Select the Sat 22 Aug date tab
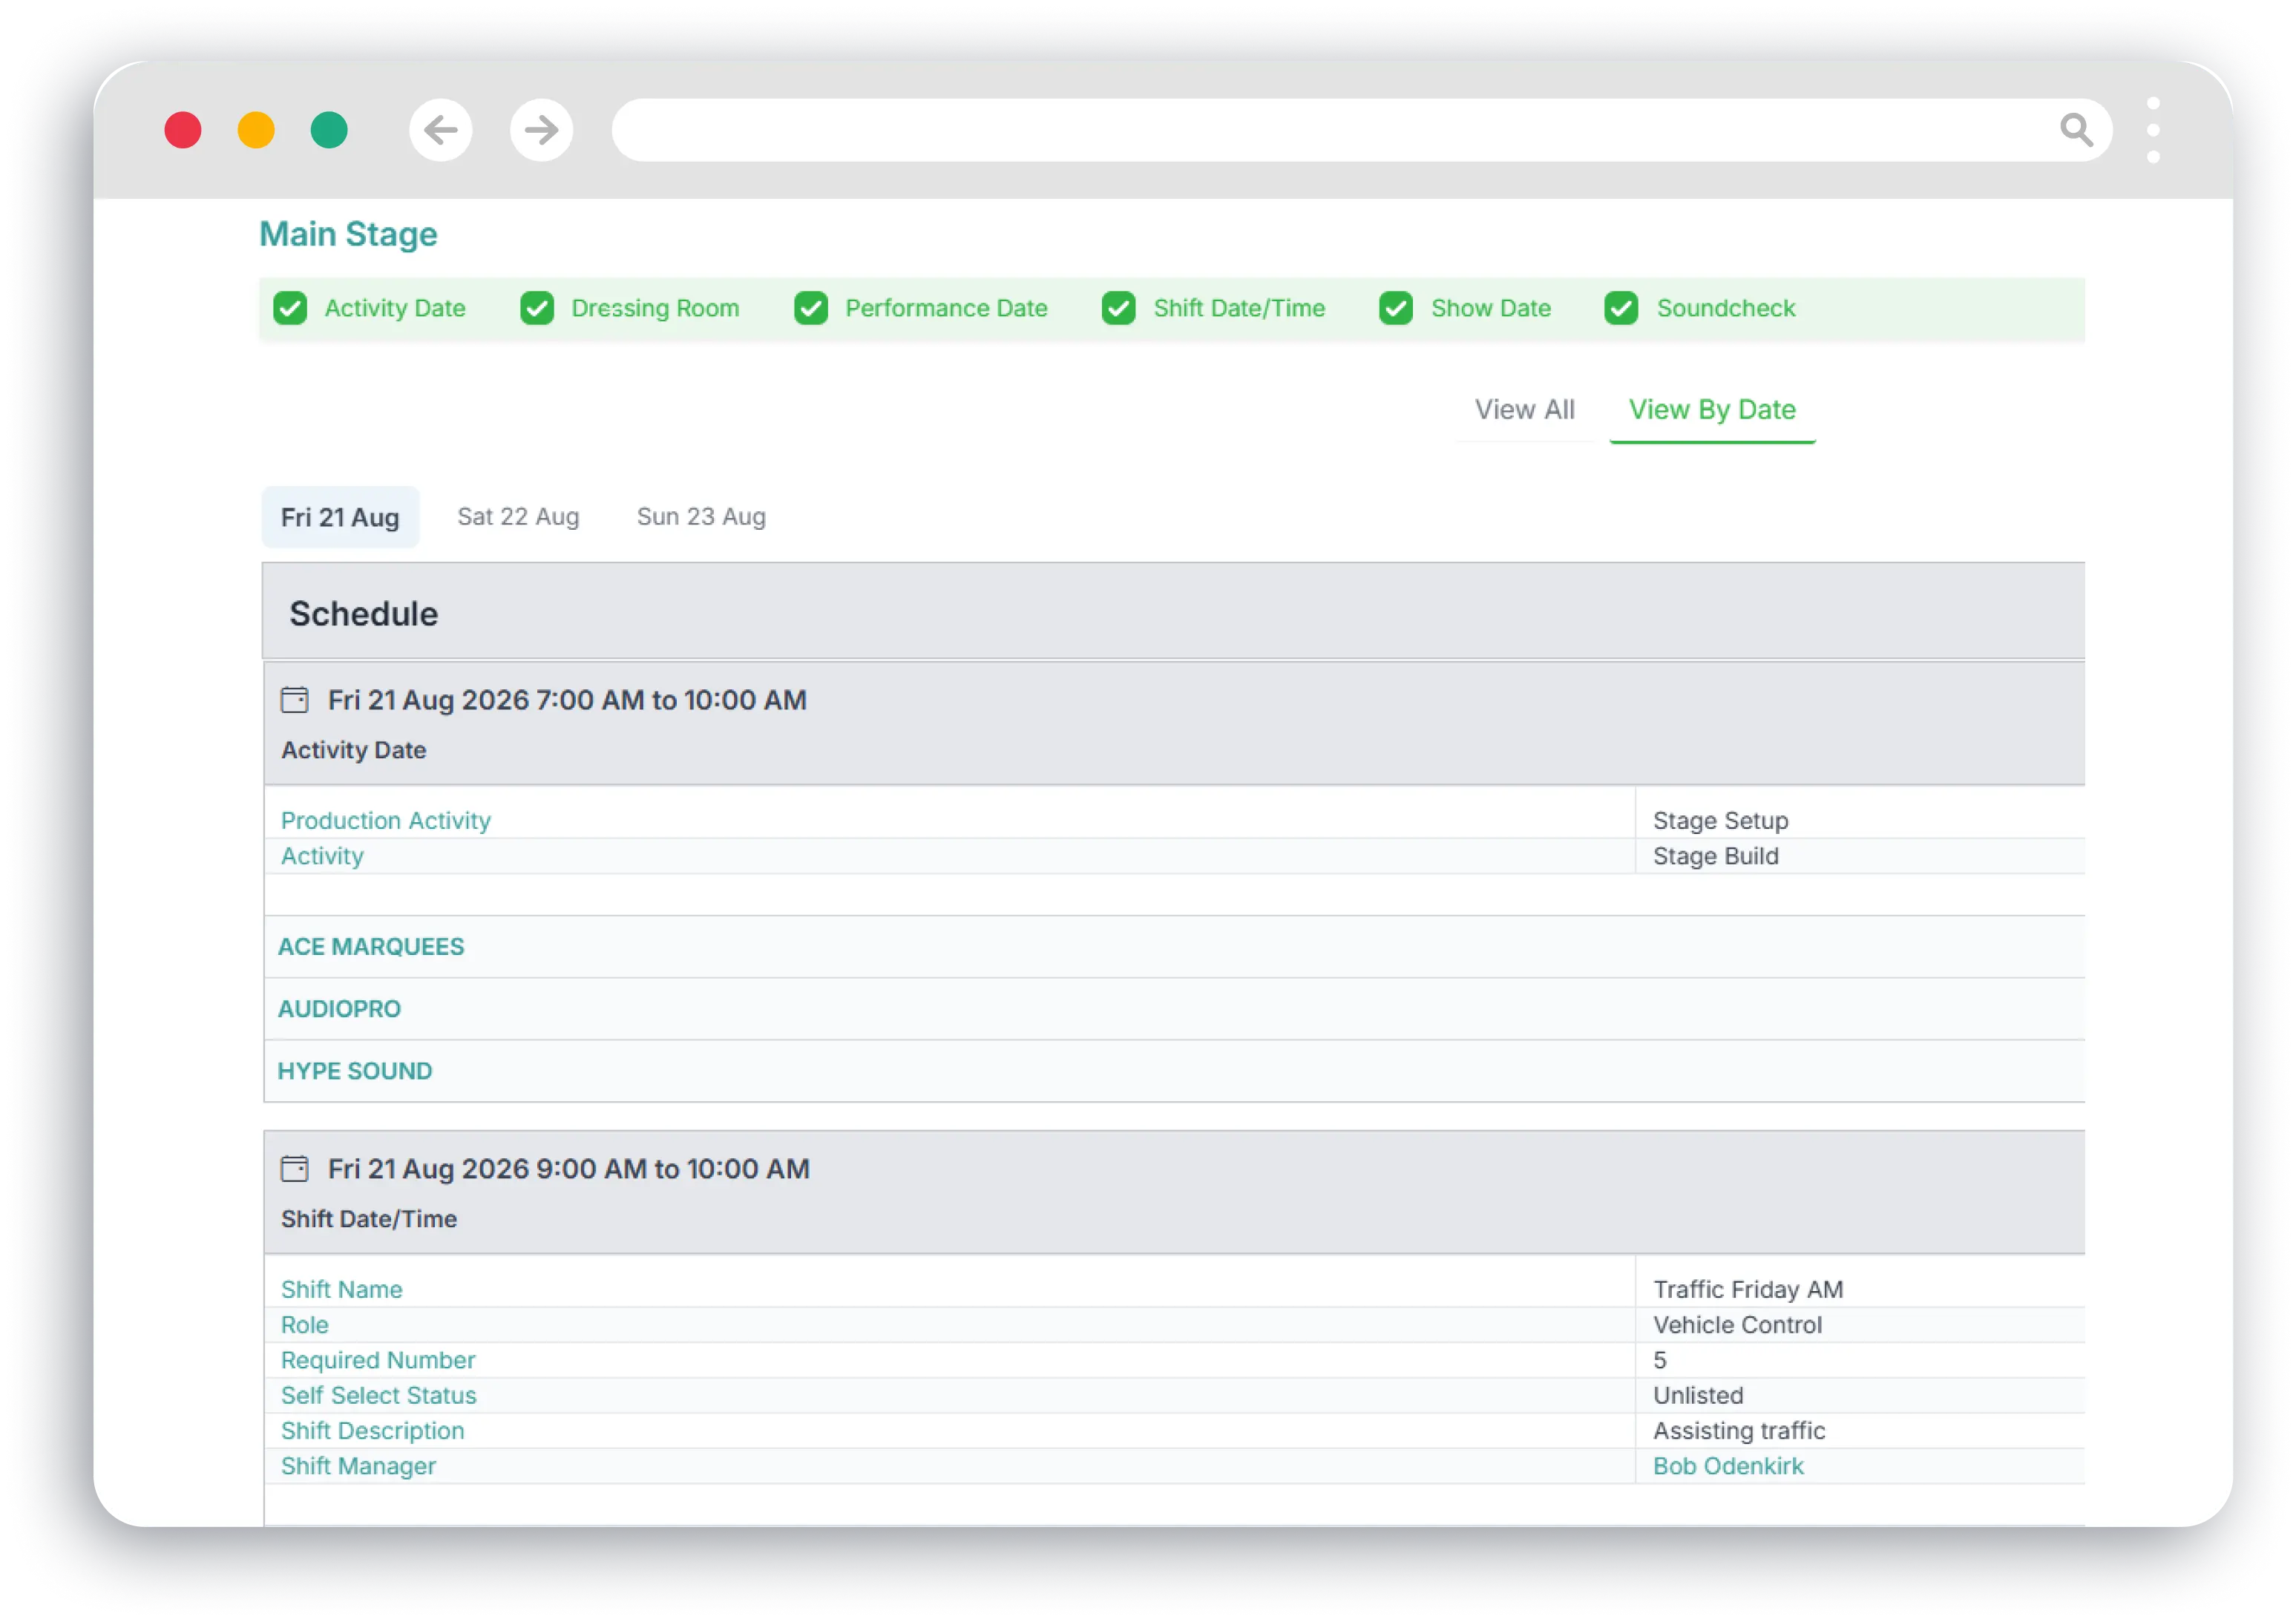The width and height of the screenshot is (2296, 1622). 518,517
